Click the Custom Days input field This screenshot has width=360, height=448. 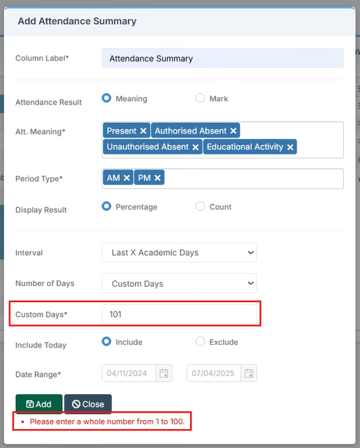pyautogui.click(x=179, y=314)
